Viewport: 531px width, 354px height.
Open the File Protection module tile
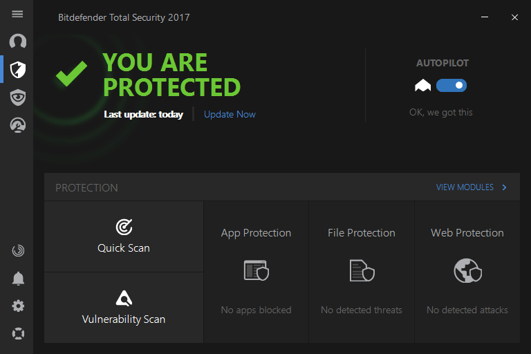(x=362, y=272)
